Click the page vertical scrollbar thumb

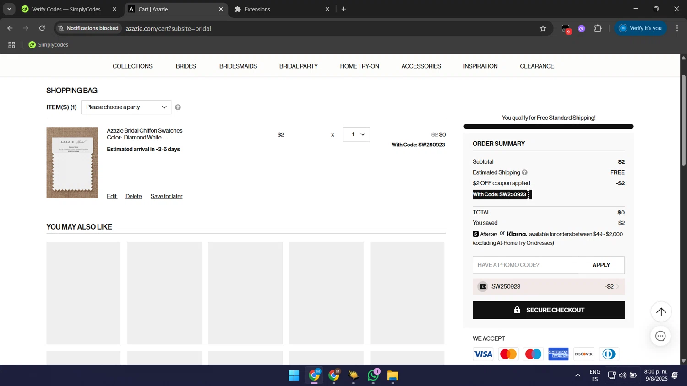pos(683,120)
